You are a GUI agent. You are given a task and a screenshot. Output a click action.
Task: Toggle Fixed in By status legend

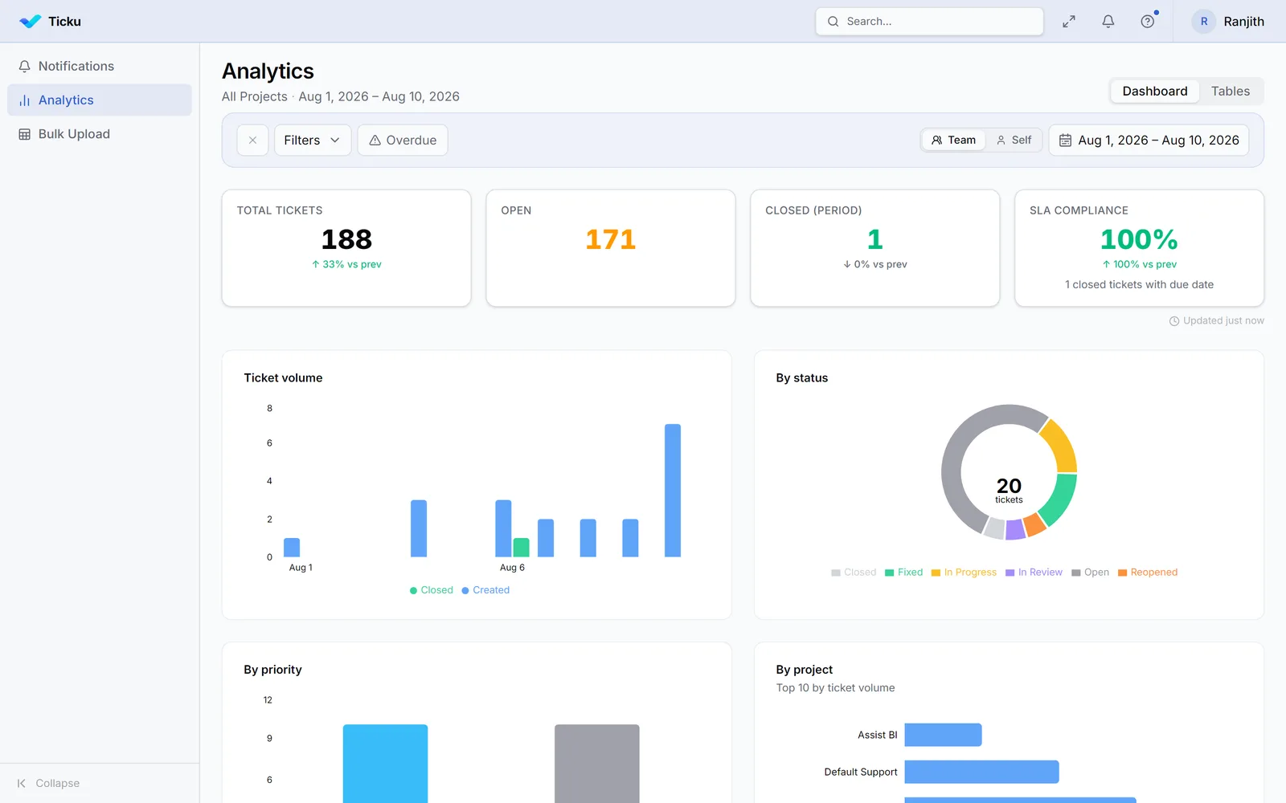903,573
